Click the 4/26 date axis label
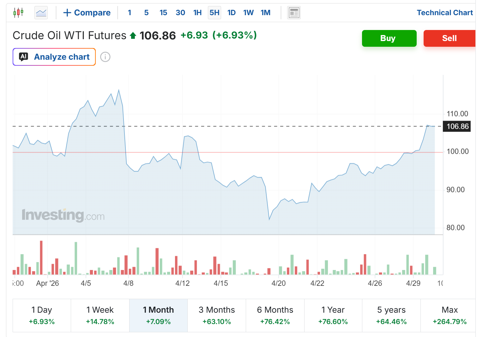This screenshot has height=337, width=477. pos(375,283)
